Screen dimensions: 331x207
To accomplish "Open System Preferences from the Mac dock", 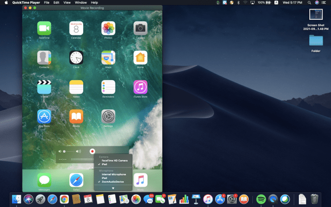I will point(232,199).
